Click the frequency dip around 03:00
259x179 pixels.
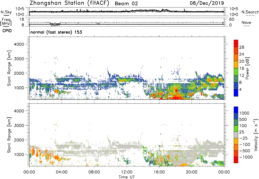click(x=55, y=24)
